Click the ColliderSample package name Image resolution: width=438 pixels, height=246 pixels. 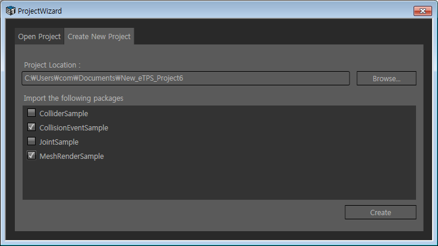coord(64,113)
